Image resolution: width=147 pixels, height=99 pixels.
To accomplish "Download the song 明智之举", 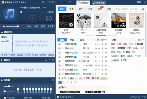I will [102, 44].
